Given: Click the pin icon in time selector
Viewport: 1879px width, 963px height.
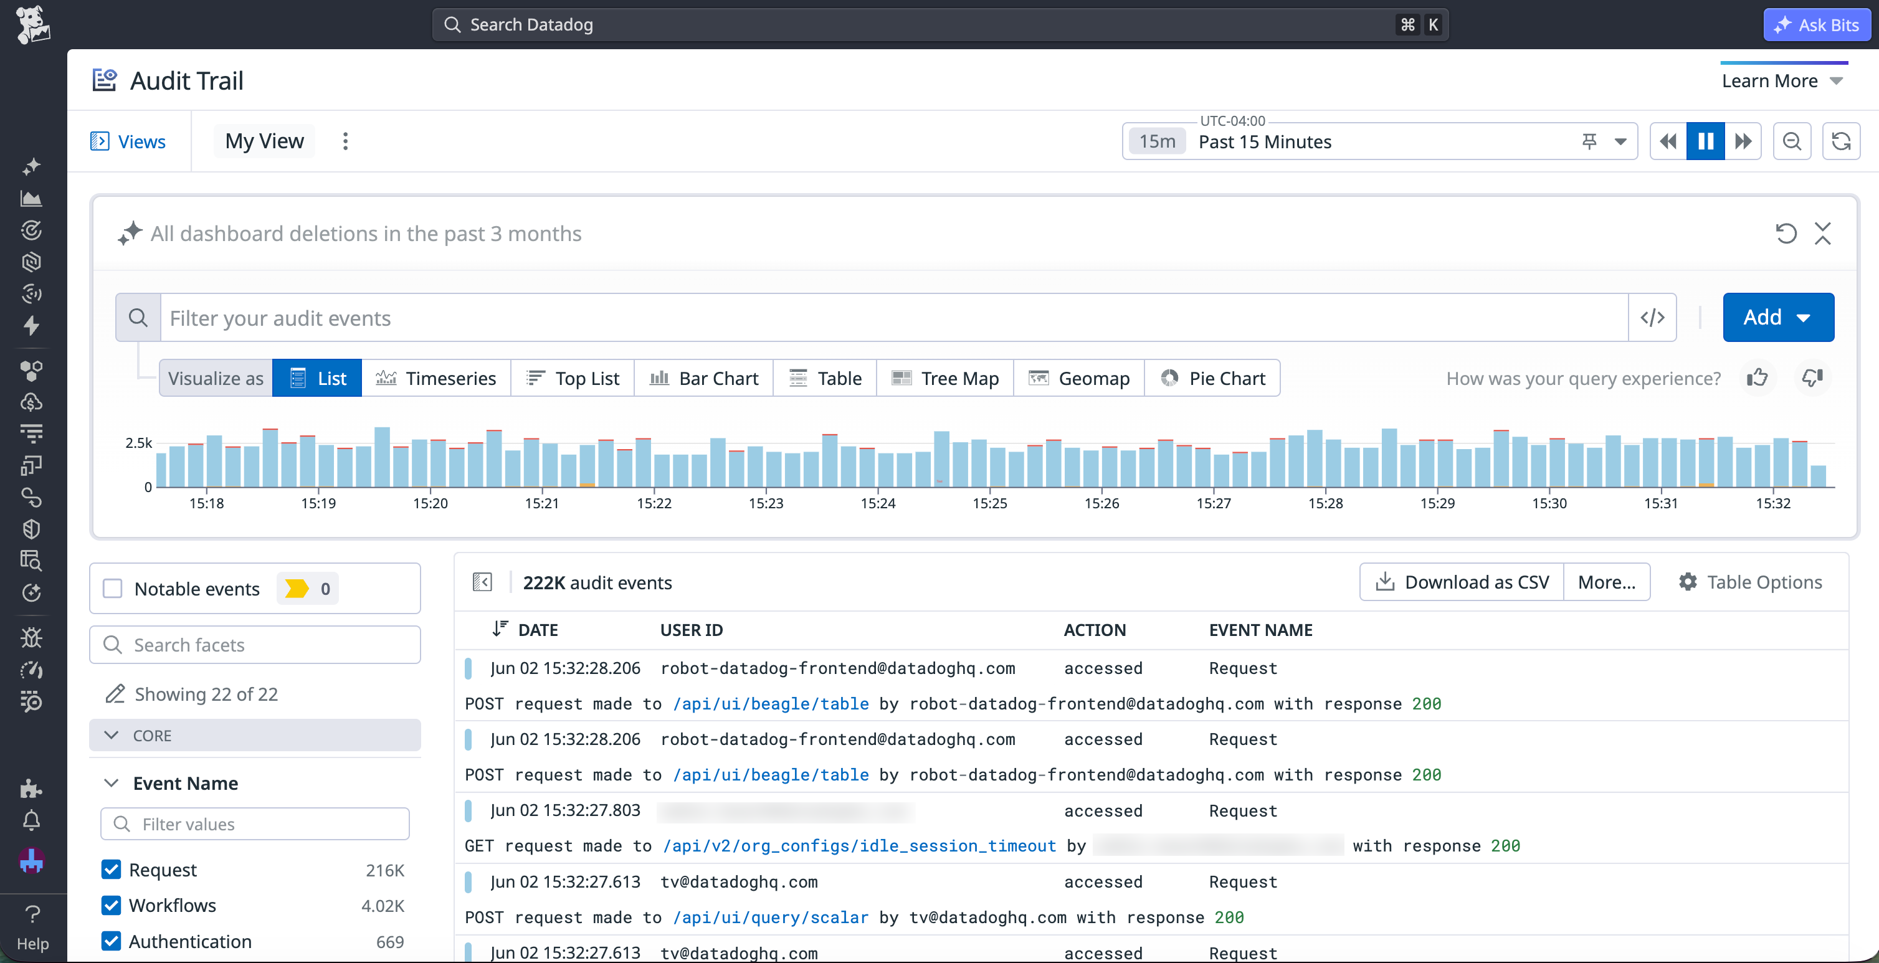Looking at the screenshot, I should [1590, 141].
